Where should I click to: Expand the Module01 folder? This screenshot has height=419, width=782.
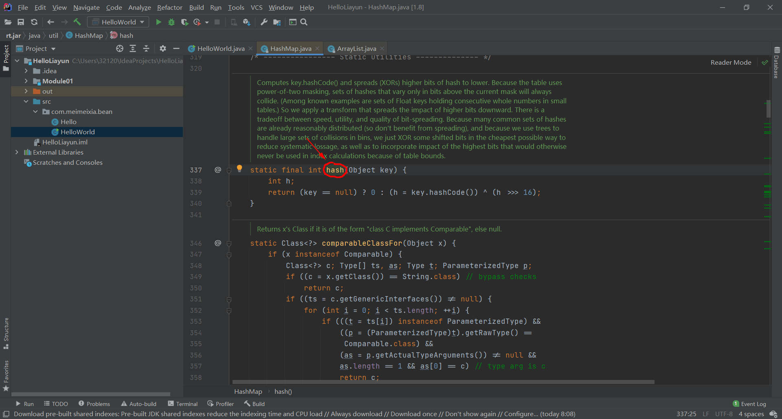[26, 81]
